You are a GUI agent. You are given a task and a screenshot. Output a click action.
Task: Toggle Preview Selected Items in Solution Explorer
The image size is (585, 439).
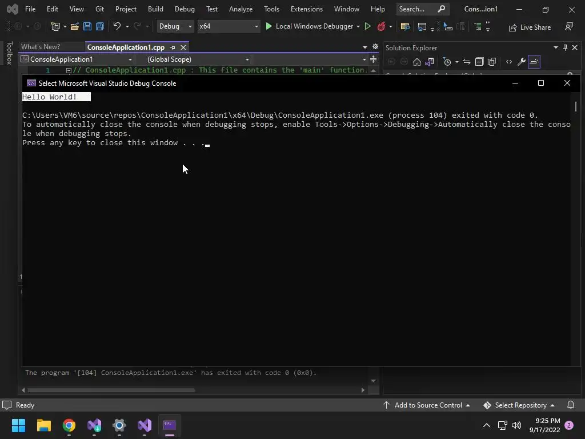534,62
